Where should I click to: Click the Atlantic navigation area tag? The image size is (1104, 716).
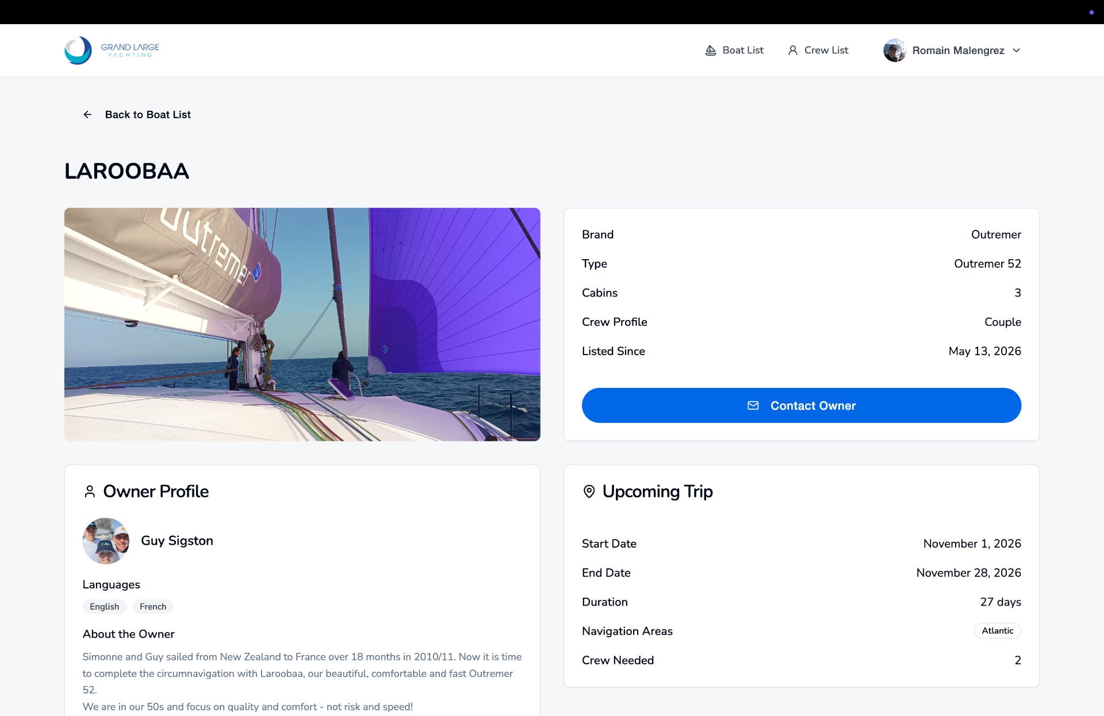[998, 631]
